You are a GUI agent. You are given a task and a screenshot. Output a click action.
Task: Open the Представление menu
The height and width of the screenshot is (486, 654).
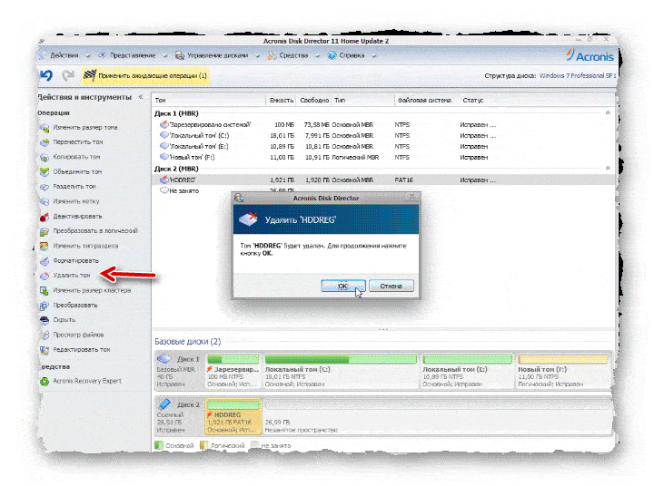[133, 55]
